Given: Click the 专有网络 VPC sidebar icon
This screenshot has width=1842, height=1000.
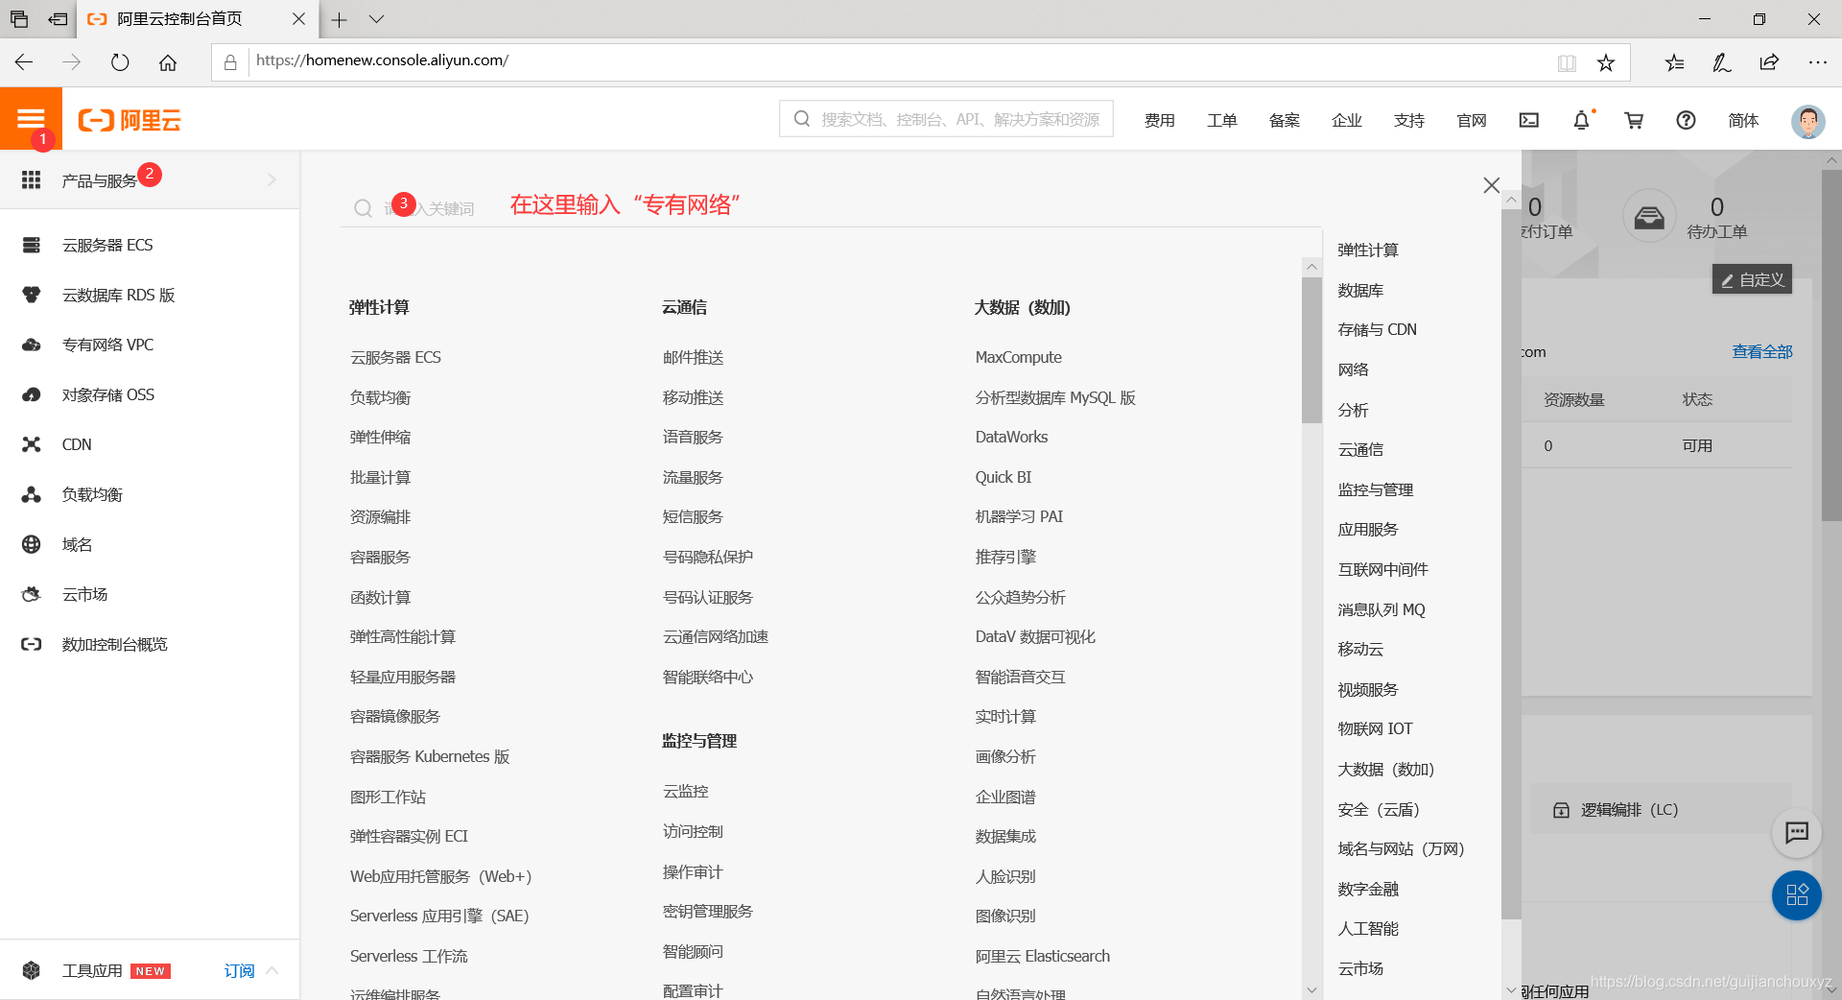Looking at the screenshot, I should pos(31,345).
